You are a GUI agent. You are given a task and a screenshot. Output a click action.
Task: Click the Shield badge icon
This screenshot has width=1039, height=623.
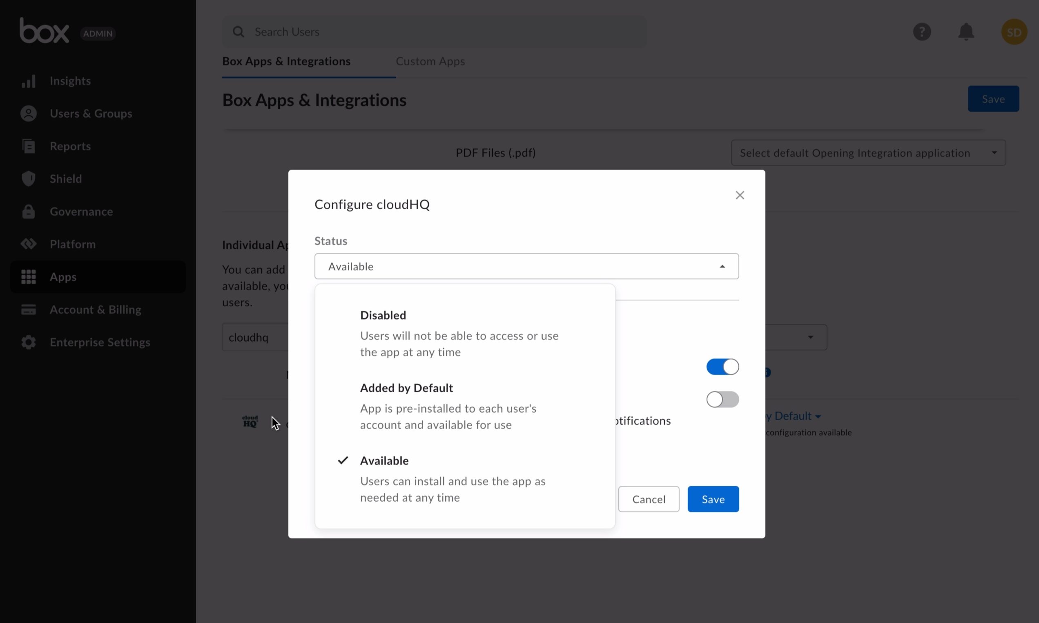point(29,179)
